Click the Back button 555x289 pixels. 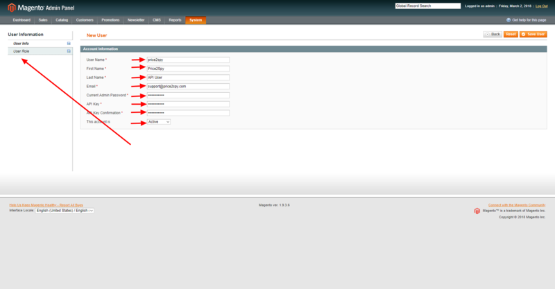493,35
